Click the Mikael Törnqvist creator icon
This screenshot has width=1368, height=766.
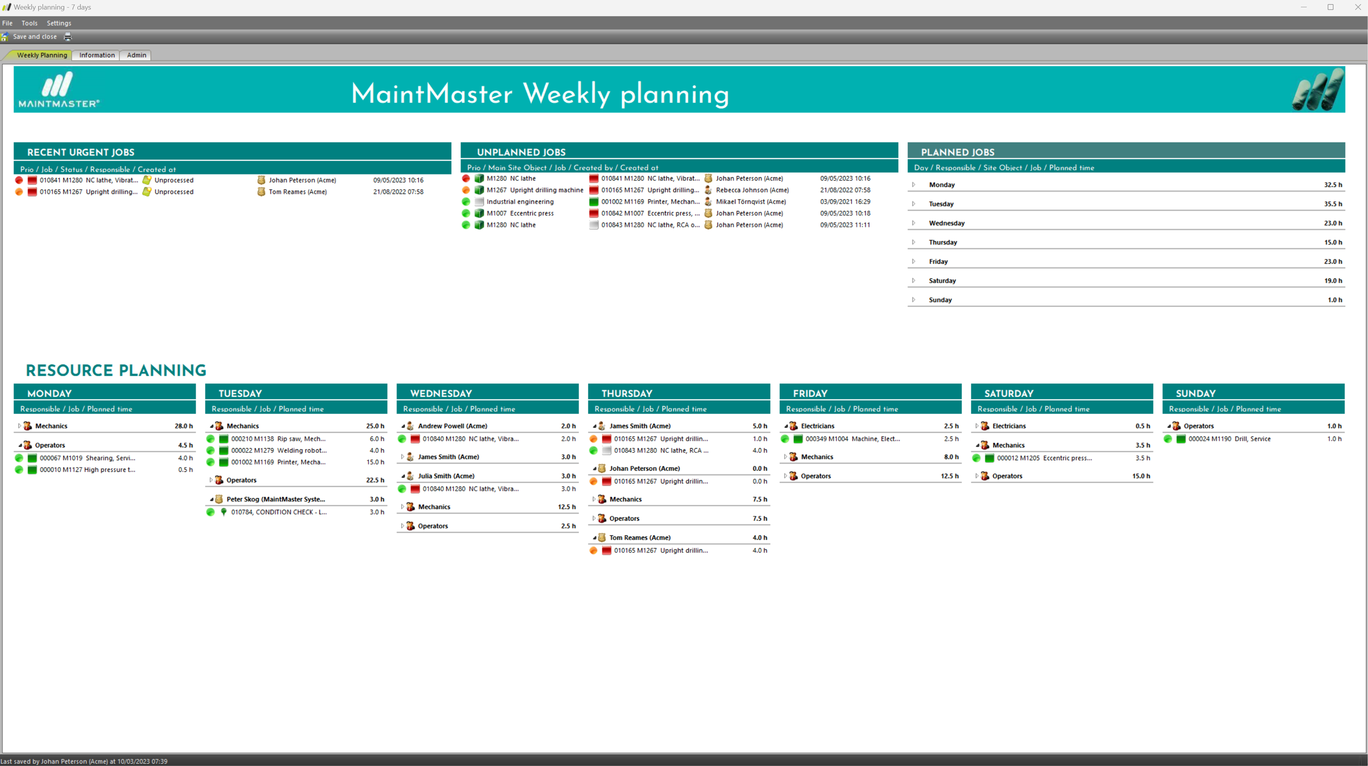(708, 202)
